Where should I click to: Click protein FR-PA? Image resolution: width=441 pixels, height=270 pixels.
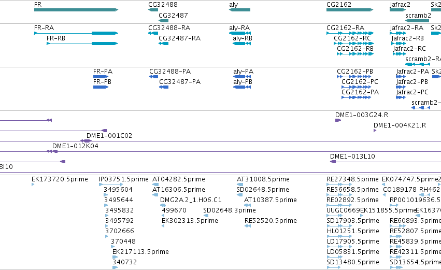[103, 72]
